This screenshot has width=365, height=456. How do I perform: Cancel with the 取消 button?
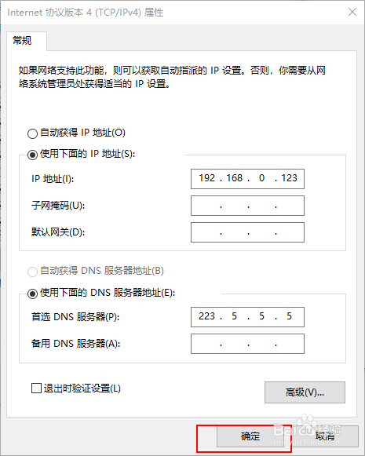325,436
